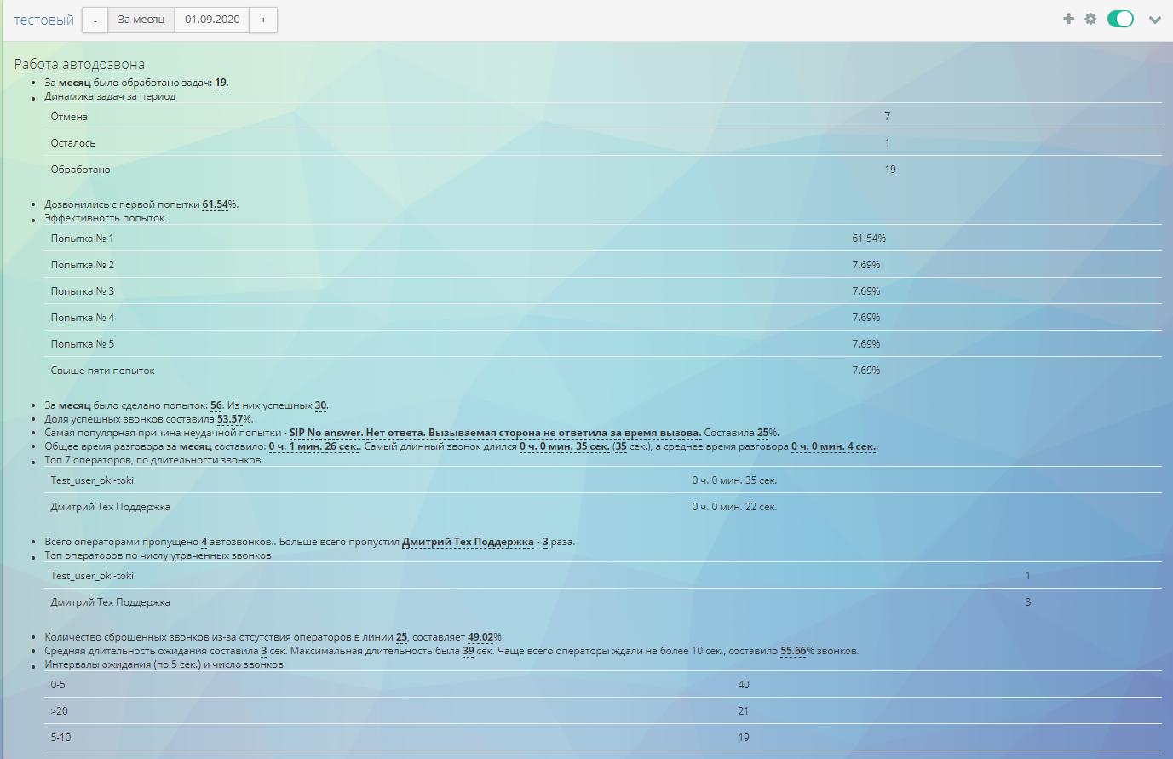This screenshot has width=1173, height=759.
Task: Click underlined 61.54% first-attempt value
Action: [215, 204]
